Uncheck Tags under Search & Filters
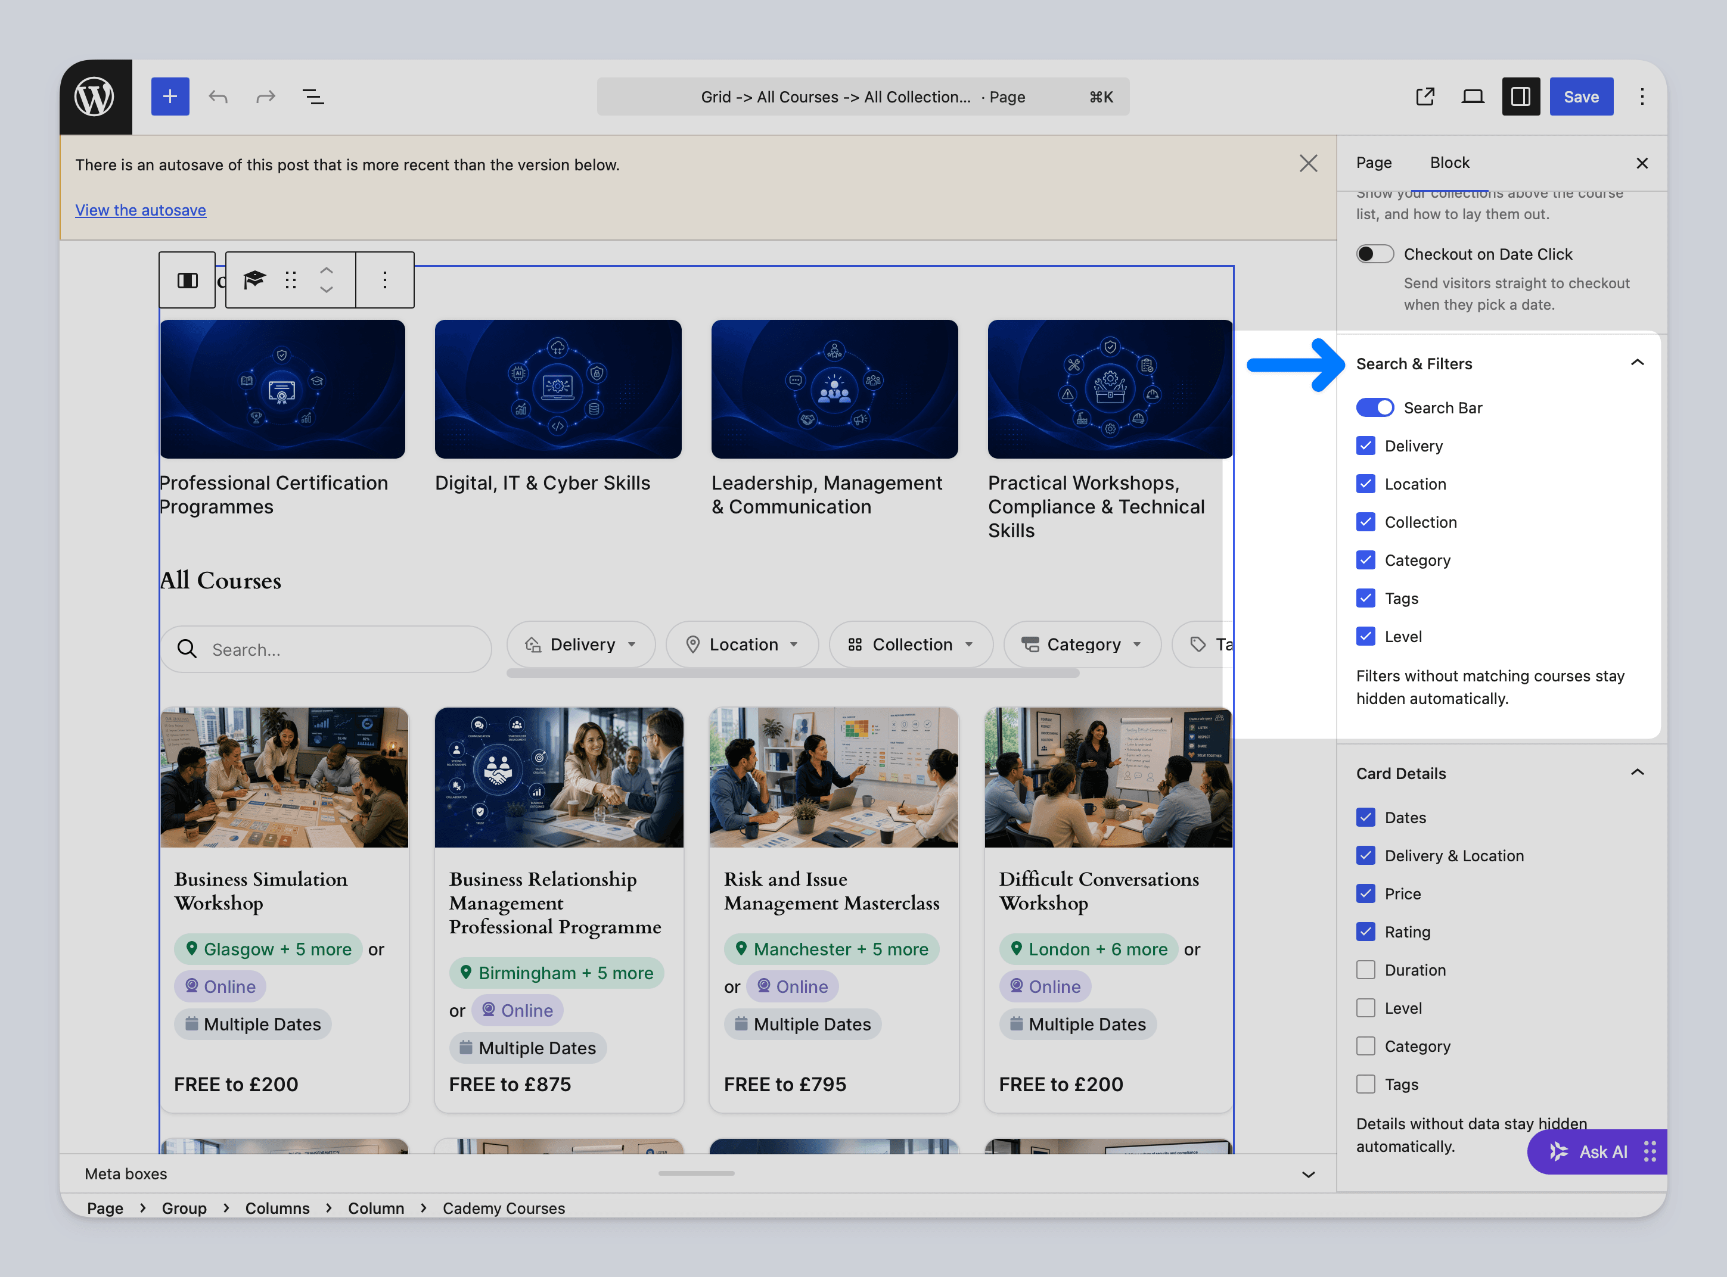 [1366, 599]
